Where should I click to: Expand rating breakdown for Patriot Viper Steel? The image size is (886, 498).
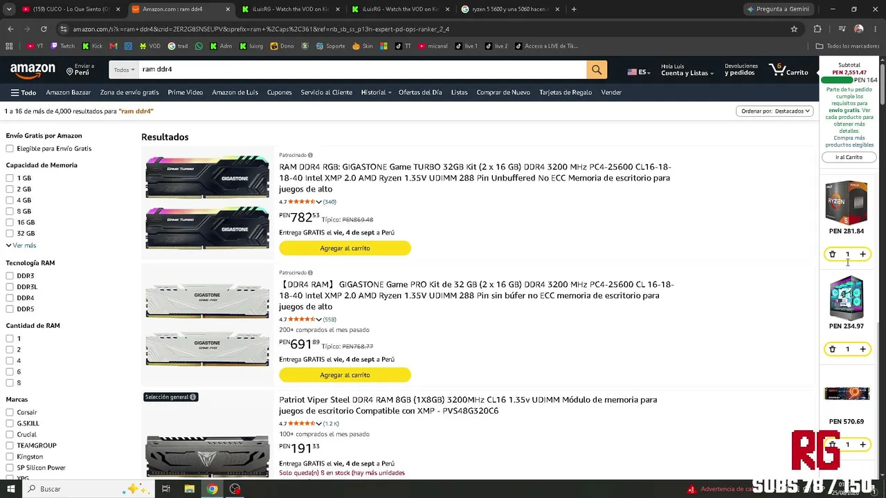tap(318, 423)
